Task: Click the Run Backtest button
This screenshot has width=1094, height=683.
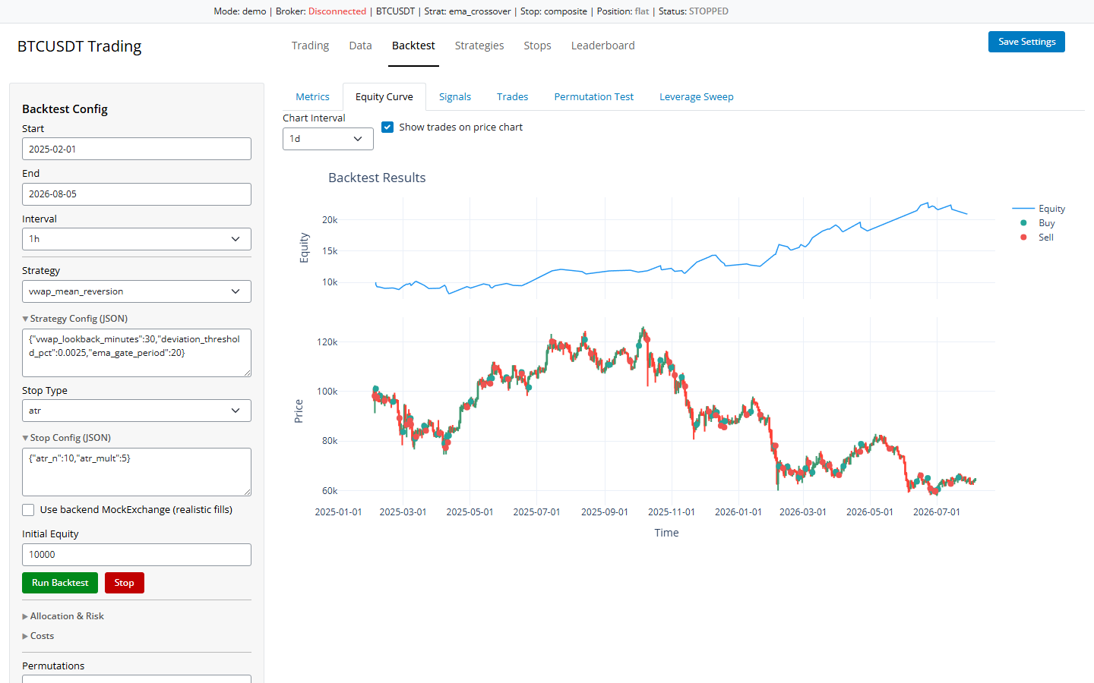Action: tap(60, 583)
